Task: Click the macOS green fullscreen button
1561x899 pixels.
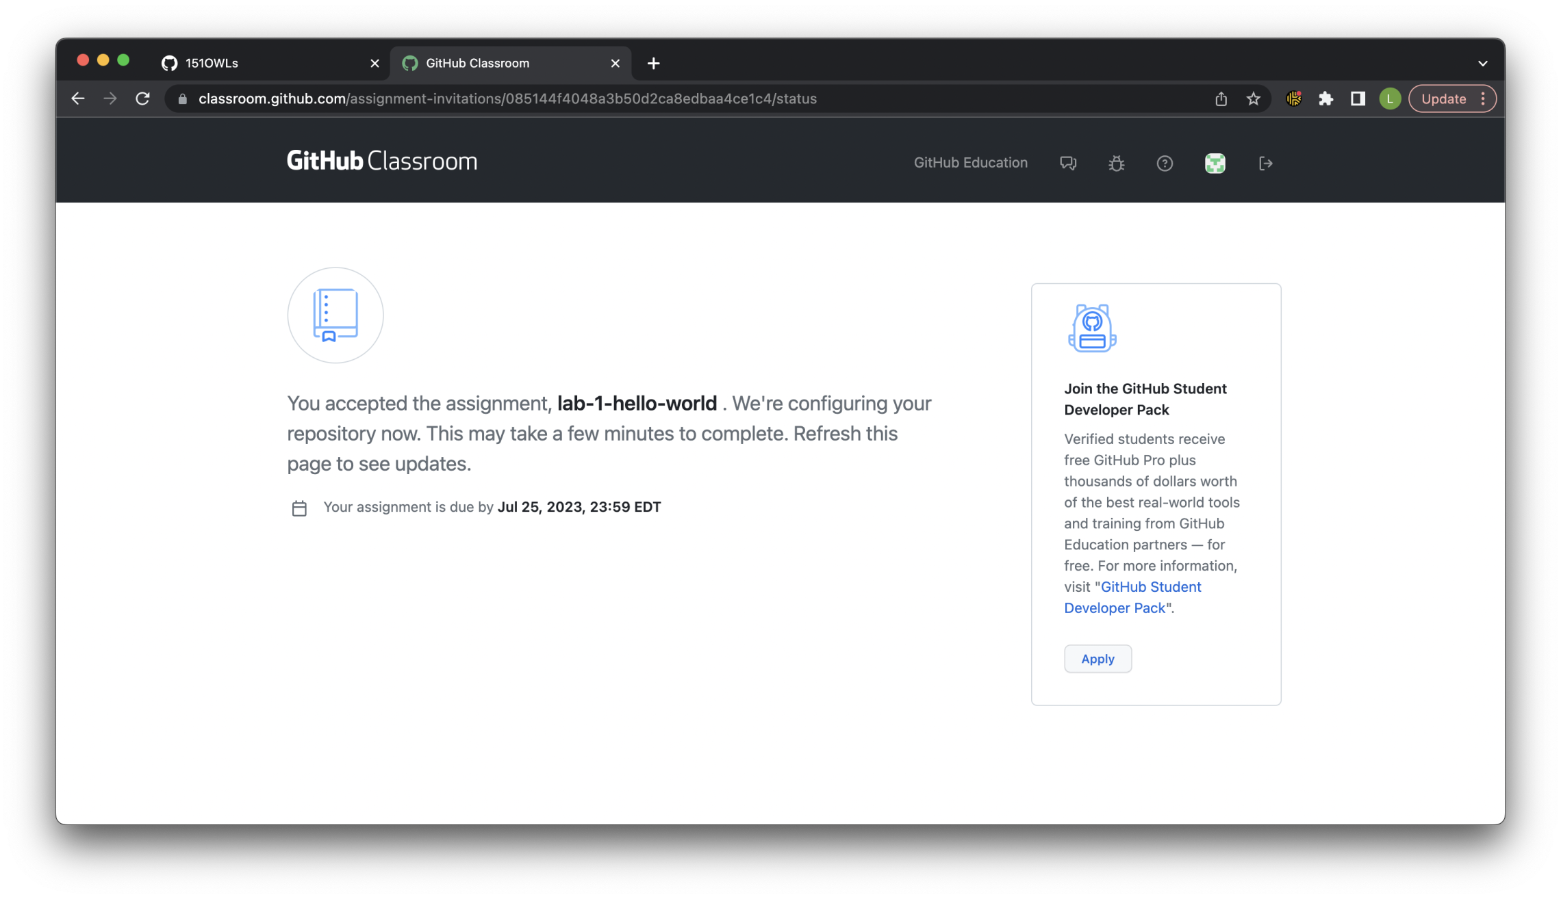Action: (123, 60)
